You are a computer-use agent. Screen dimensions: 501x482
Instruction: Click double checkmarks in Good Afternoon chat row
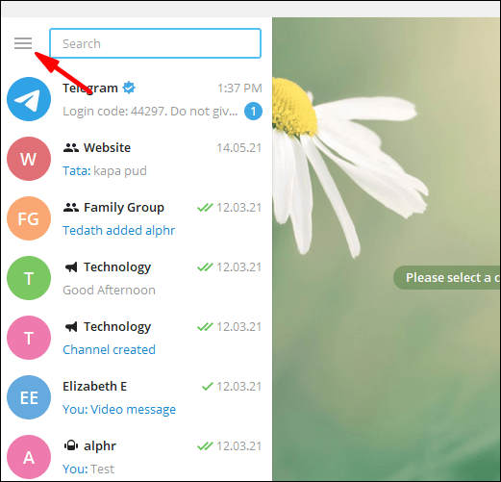[x=205, y=267]
